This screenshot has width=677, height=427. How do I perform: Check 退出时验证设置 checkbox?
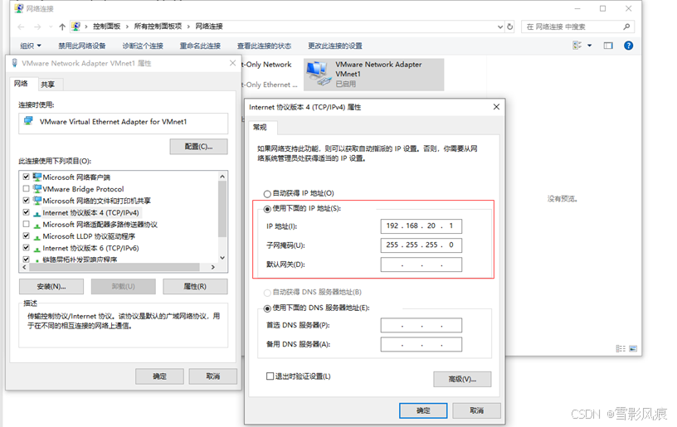(270, 376)
